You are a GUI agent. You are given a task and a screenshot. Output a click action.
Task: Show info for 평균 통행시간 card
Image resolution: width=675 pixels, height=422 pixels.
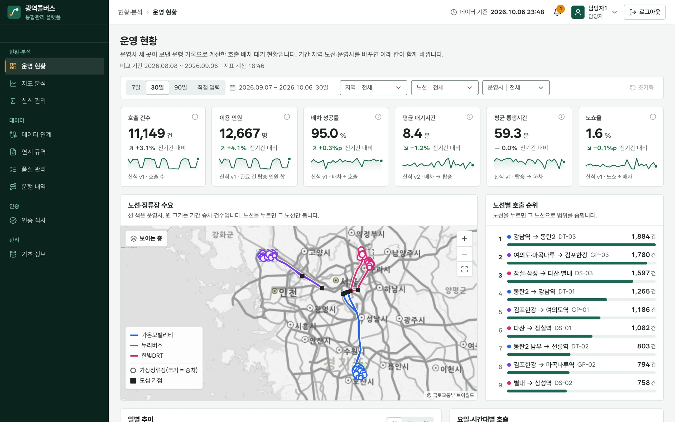pos(561,117)
